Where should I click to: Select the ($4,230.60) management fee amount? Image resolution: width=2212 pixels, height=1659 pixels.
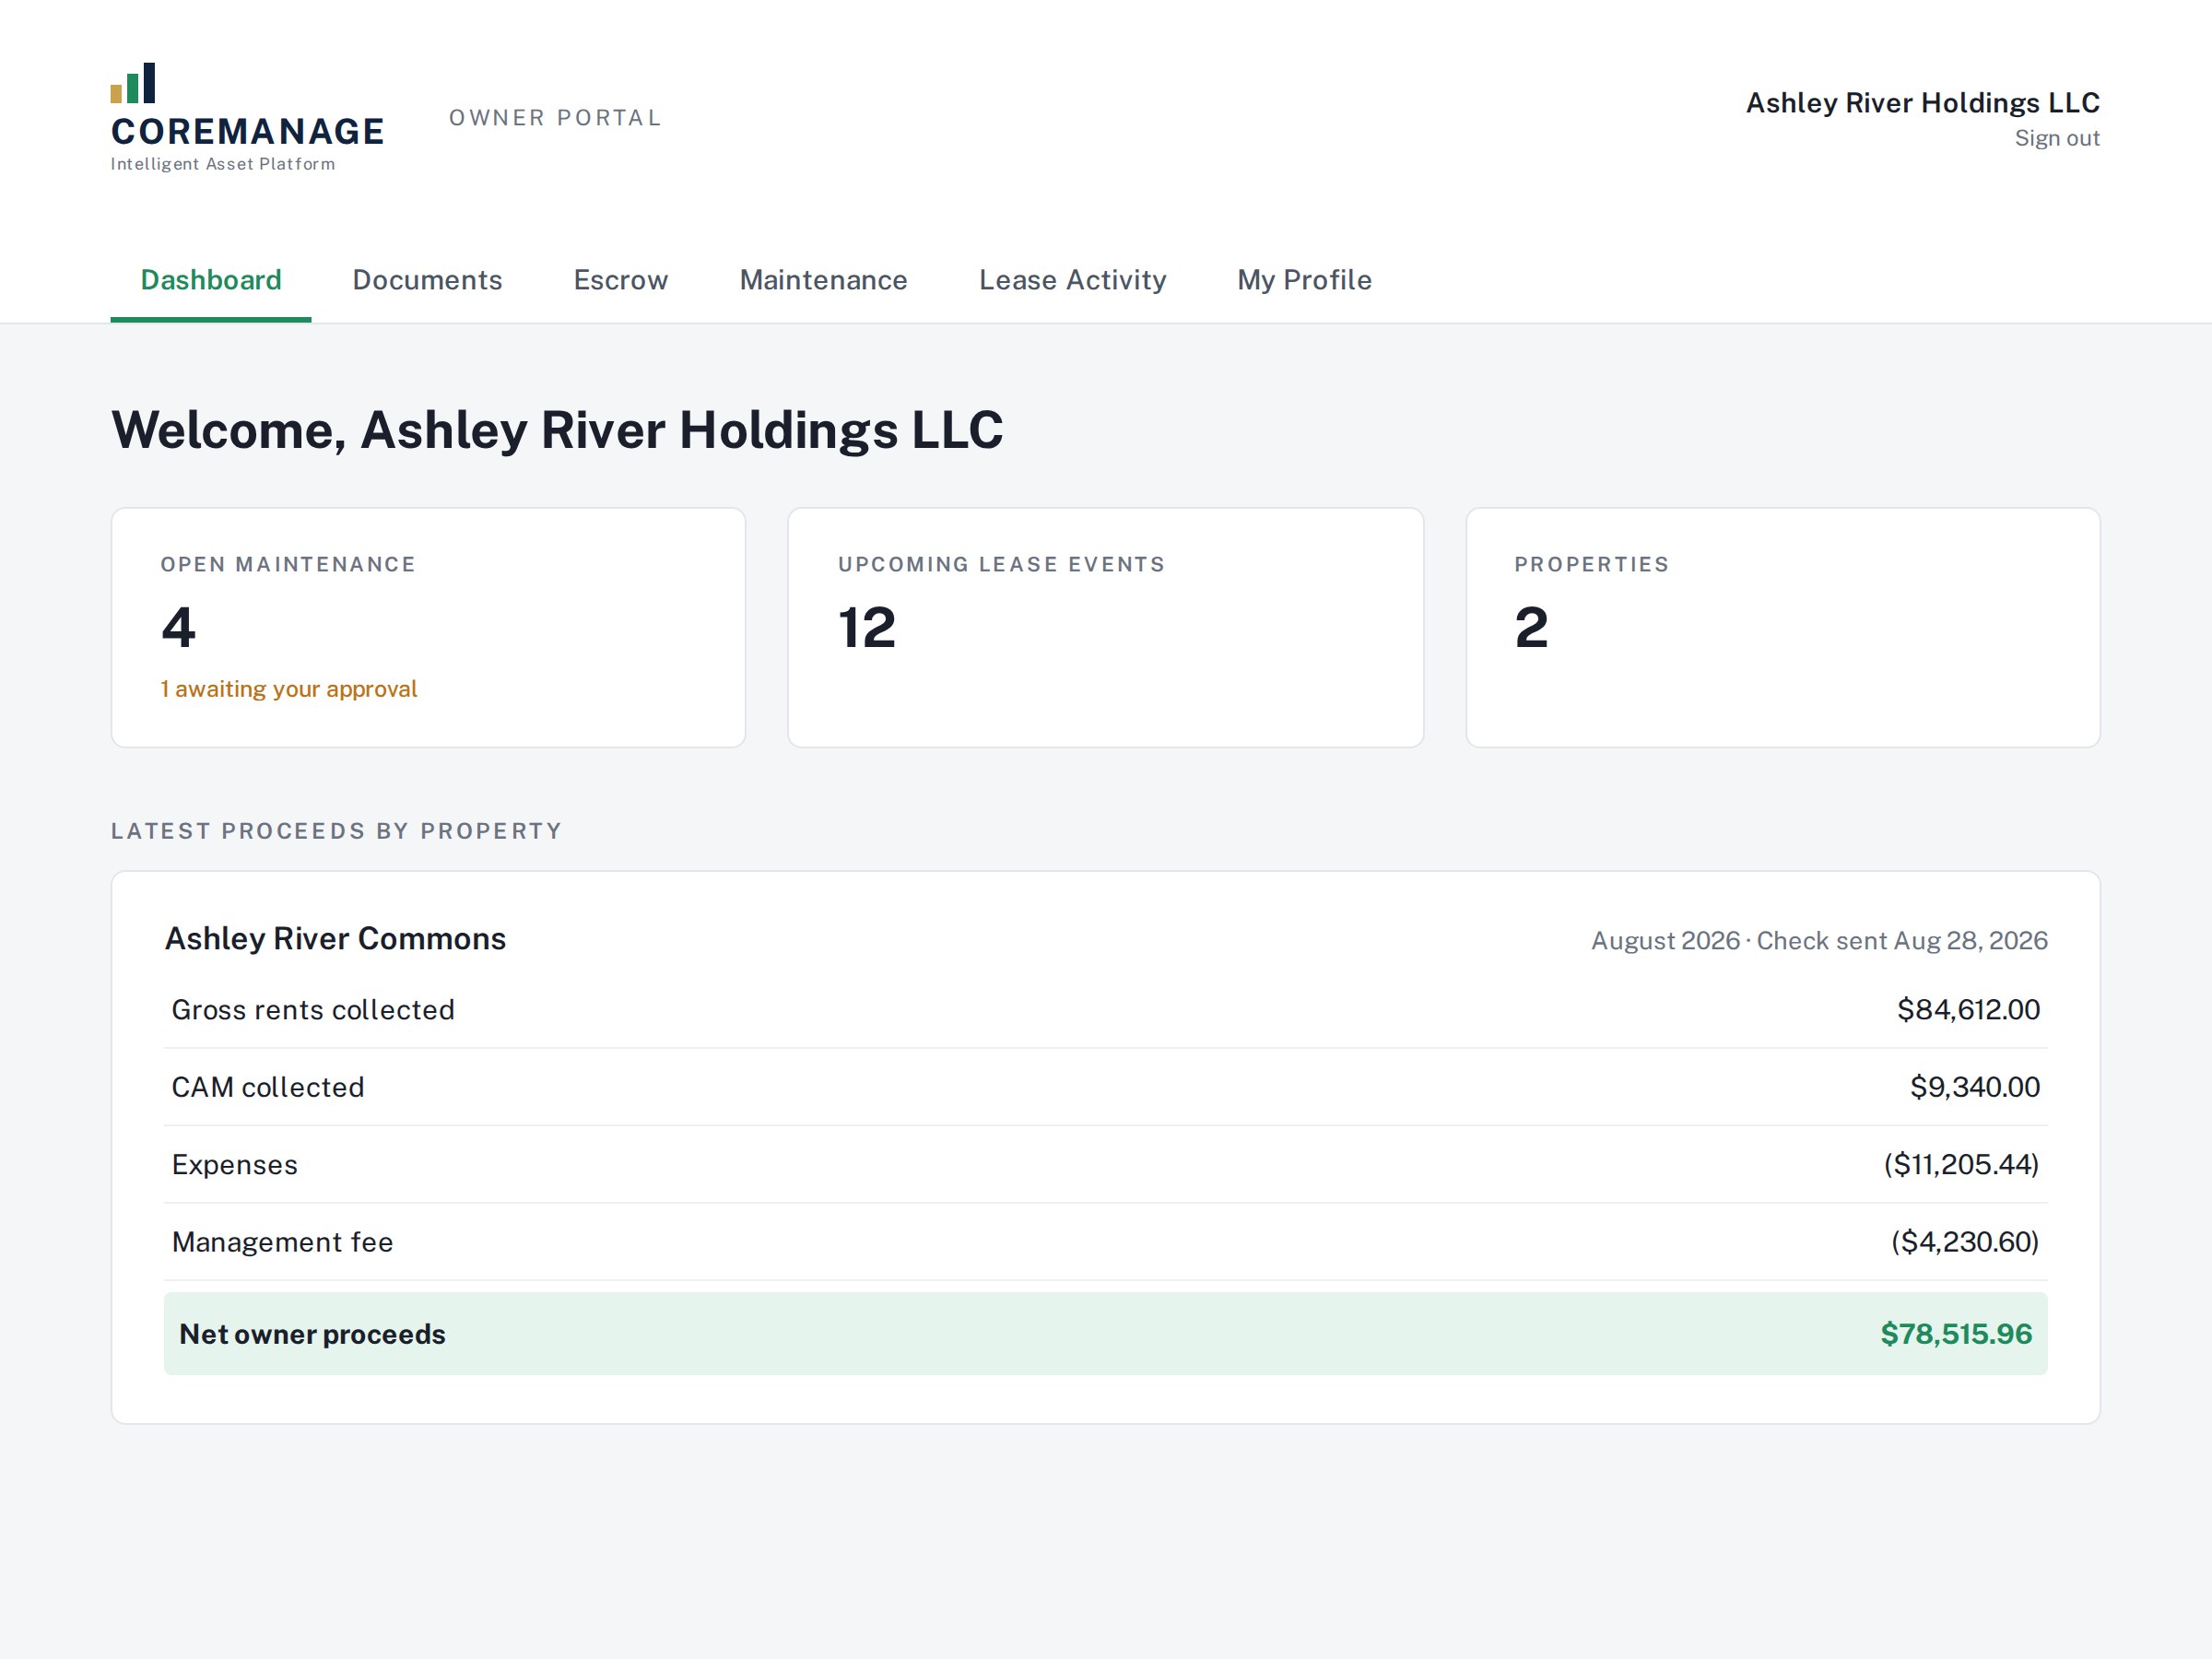[x=1965, y=1242]
